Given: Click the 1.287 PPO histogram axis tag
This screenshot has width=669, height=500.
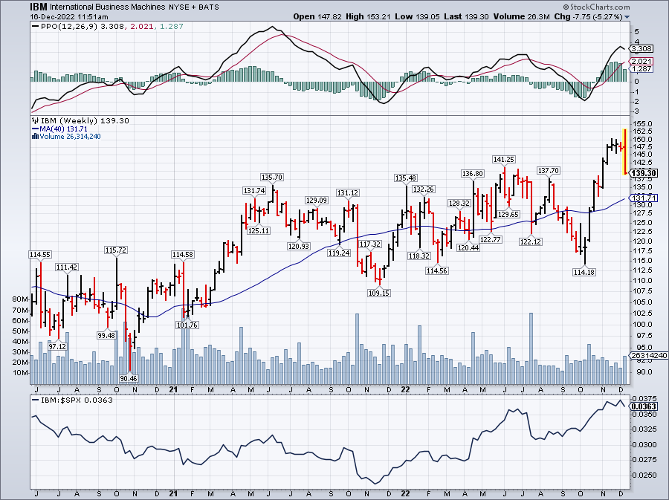Looking at the screenshot, I should click(x=641, y=68).
